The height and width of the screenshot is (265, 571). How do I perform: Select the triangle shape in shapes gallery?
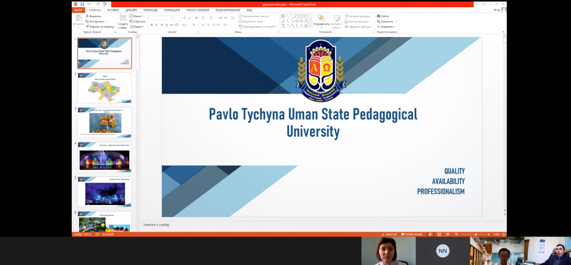pyautogui.click(x=283, y=21)
